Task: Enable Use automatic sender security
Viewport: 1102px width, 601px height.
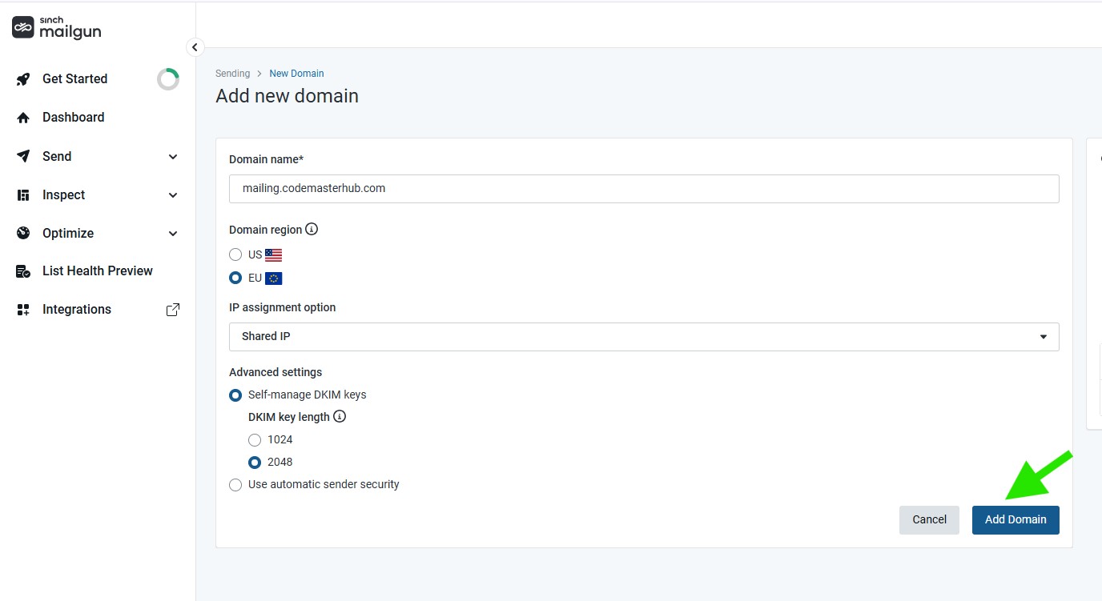Action: pyautogui.click(x=235, y=484)
